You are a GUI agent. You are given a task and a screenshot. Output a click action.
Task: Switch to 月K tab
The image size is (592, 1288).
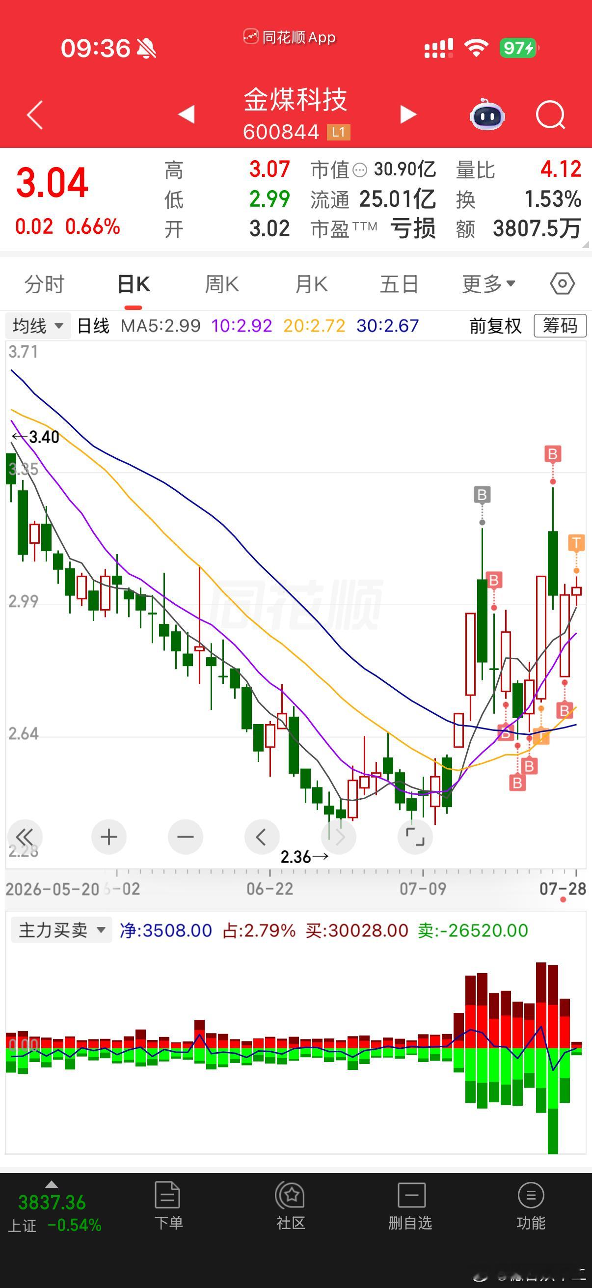pos(311,284)
